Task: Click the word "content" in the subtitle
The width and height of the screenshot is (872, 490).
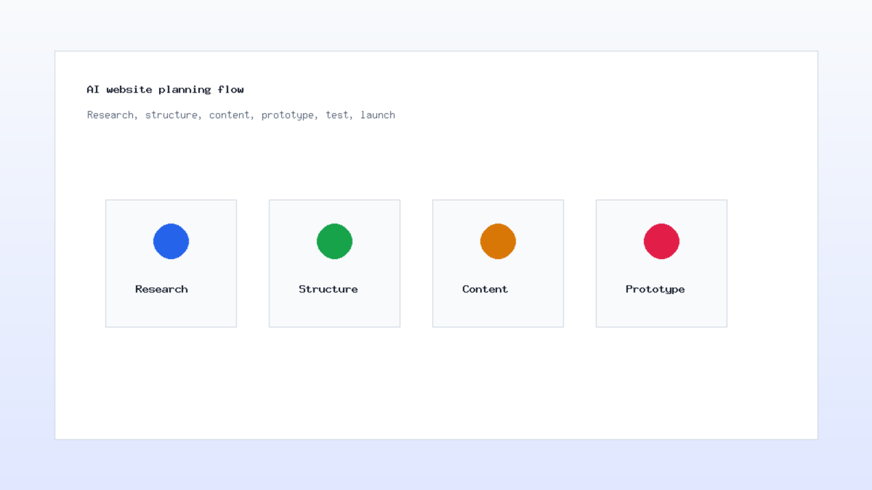Action: pyautogui.click(x=229, y=115)
